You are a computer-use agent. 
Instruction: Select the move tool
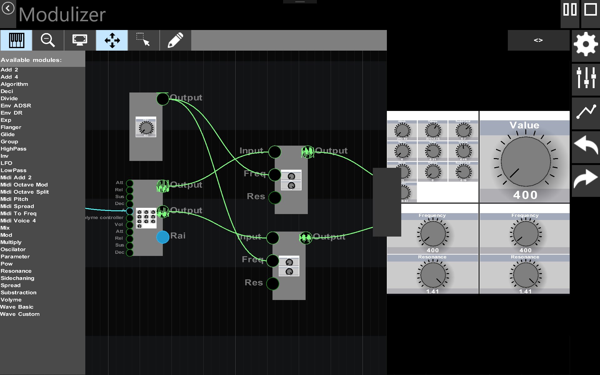pyautogui.click(x=112, y=40)
